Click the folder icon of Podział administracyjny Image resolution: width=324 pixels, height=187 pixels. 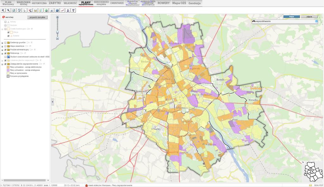point(9,50)
